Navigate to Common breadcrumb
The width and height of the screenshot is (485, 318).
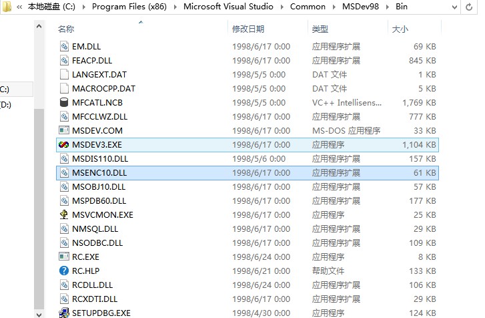click(x=308, y=7)
